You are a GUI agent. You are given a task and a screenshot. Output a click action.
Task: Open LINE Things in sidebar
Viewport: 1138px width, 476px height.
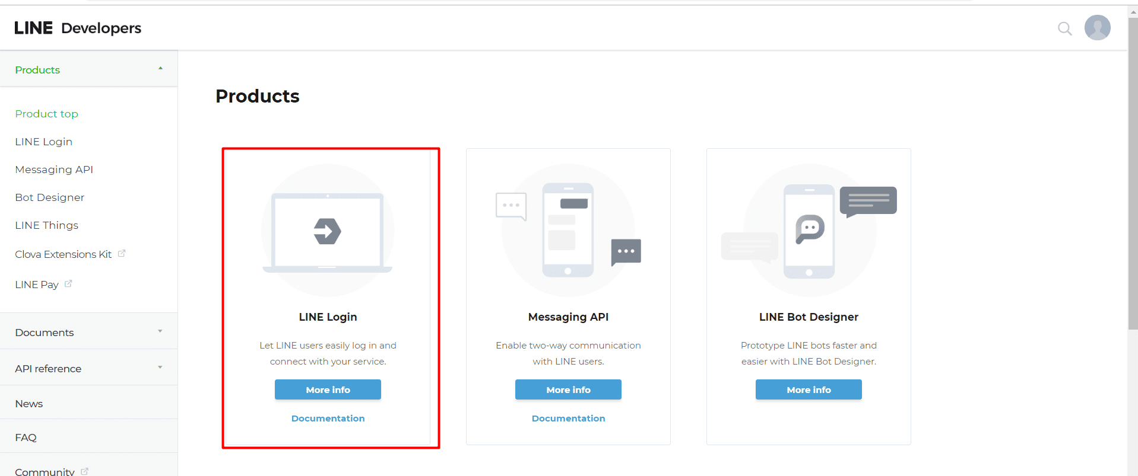pos(47,225)
